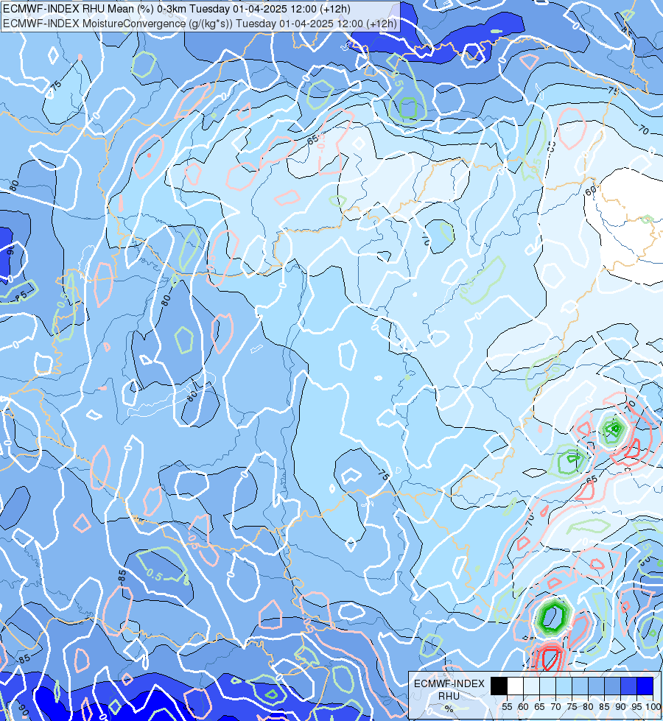Click the legend value 70
Image resolution: width=663 pixels, height=721 pixels.
[x=555, y=707]
